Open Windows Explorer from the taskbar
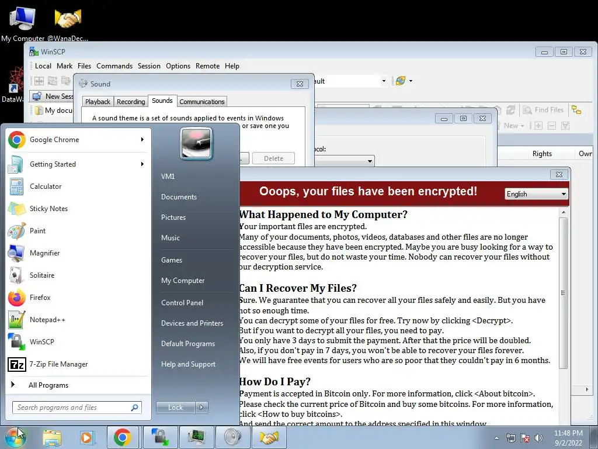 coord(52,437)
